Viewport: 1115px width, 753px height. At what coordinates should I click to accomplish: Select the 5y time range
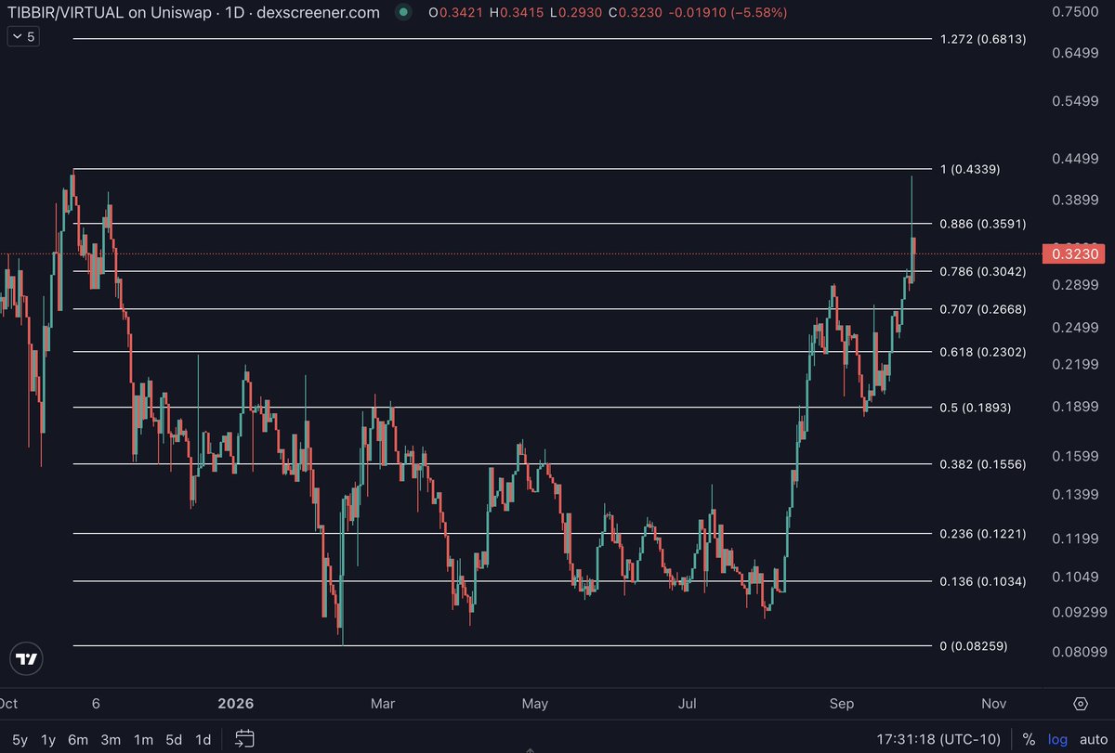point(20,740)
